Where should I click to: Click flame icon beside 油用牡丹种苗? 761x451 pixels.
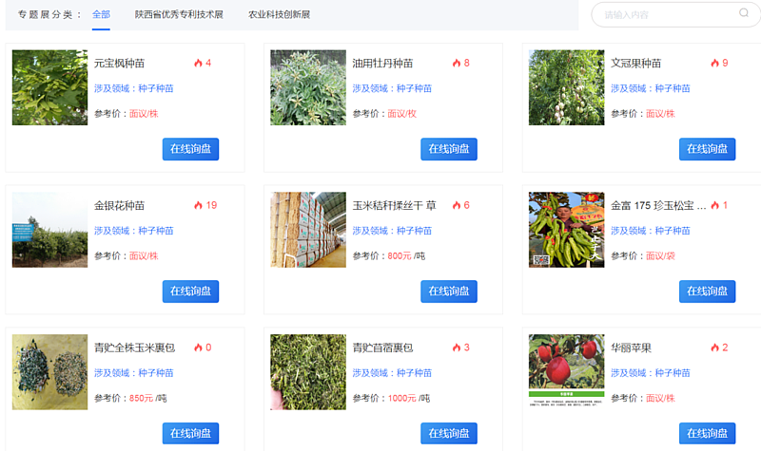point(457,64)
